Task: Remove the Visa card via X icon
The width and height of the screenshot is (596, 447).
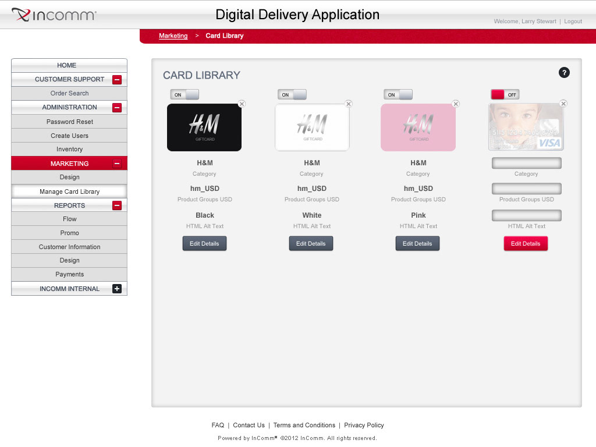Action: [563, 104]
